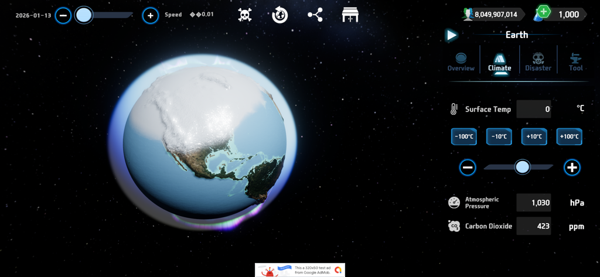The image size is (600, 277).
Task: Click the CO2 cloud icon
Action: click(454, 225)
